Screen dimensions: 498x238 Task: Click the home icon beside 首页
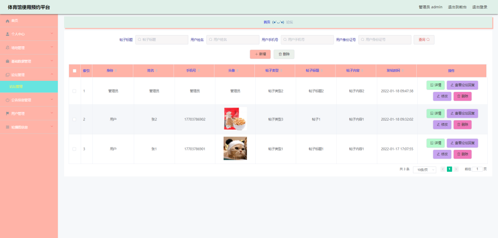(8, 20)
